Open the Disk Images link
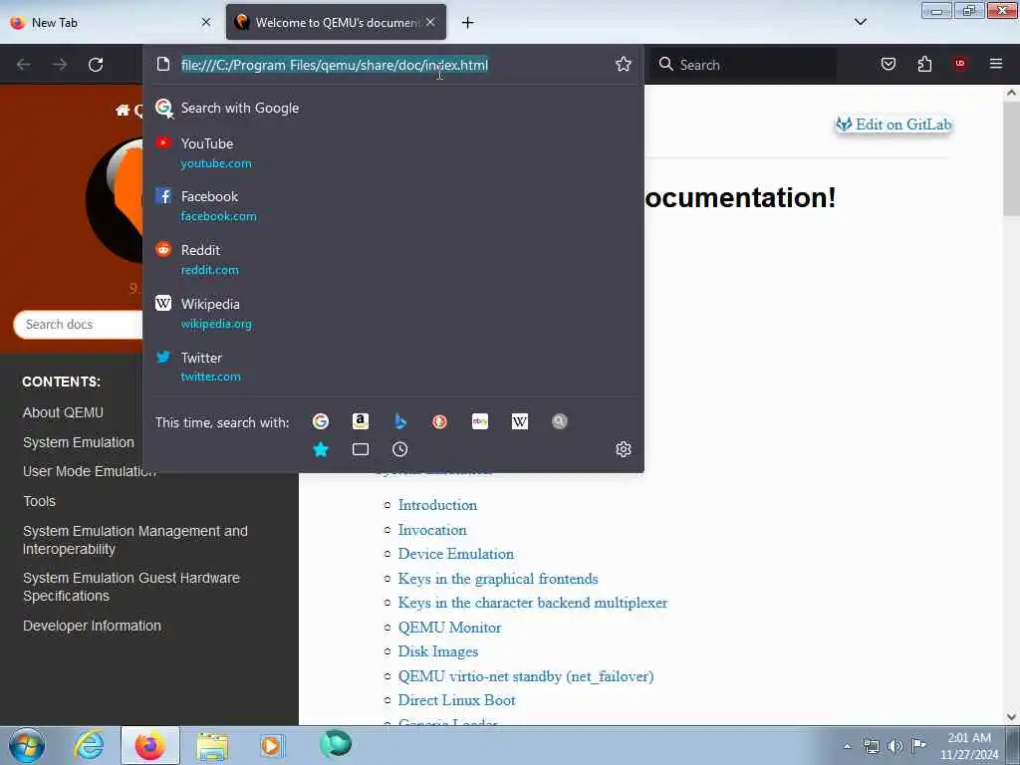 [x=438, y=651]
